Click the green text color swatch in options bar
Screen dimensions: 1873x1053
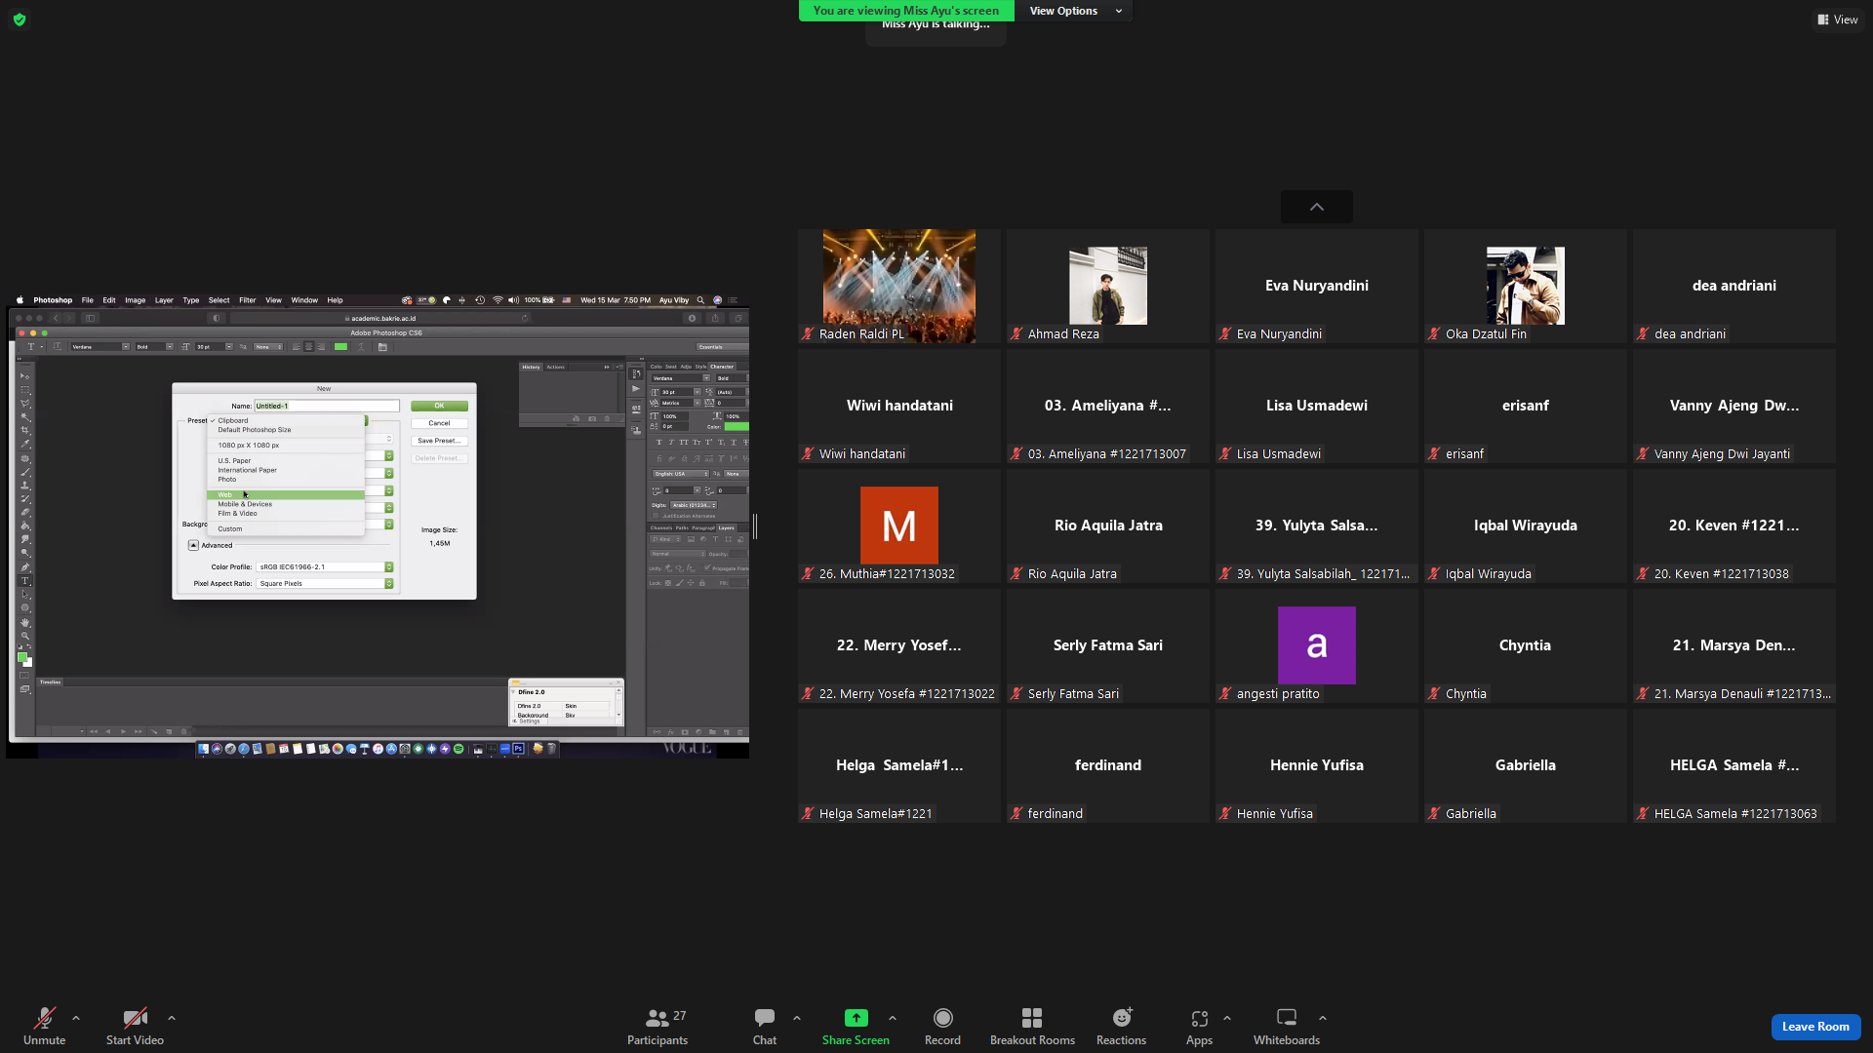[x=340, y=347]
